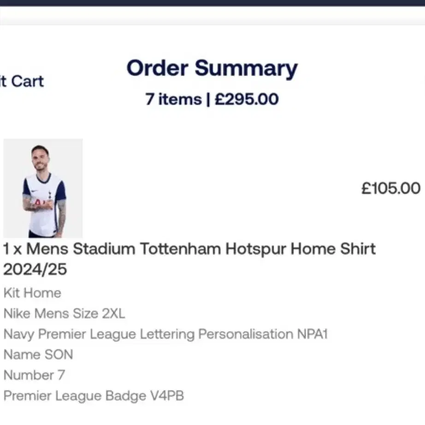
Task: Click the £105.00 item price
Action: point(391,188)
